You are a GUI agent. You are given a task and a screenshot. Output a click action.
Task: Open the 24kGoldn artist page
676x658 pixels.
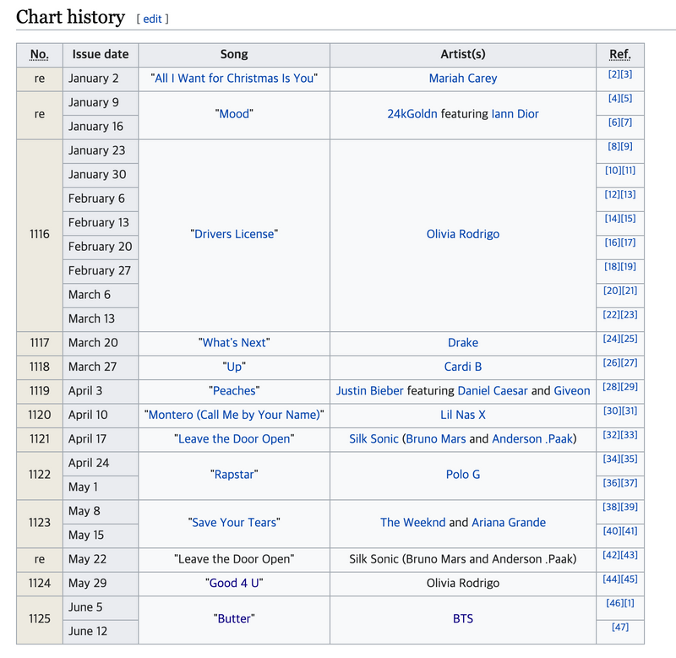pos(412,114)
